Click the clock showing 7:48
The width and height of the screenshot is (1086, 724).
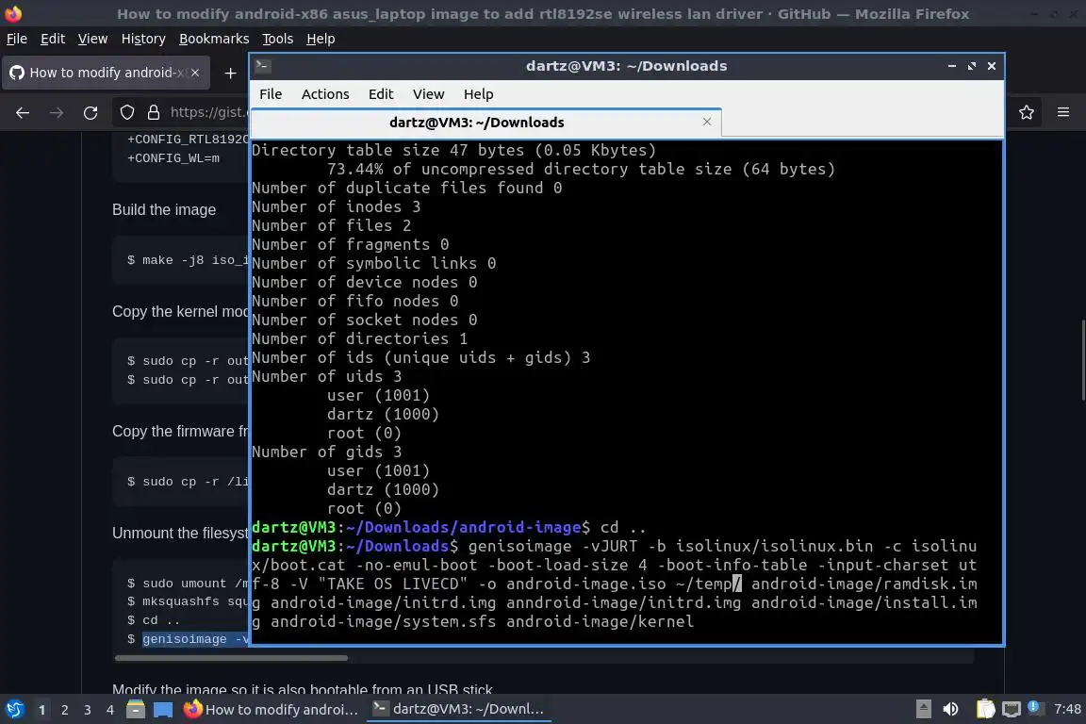pyautogui.click(x=1067, y=709)
